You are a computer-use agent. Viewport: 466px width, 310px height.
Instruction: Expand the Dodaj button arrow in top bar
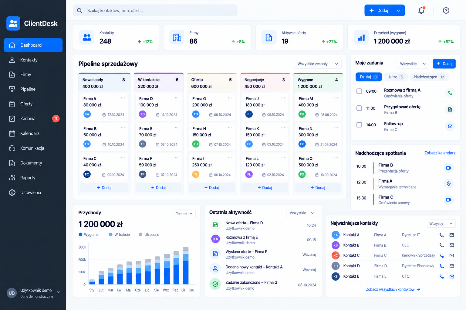tap(398, 11)
